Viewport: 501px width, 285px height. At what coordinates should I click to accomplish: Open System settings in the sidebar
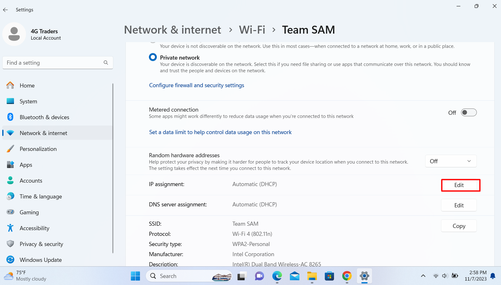[x=57, y=101]
